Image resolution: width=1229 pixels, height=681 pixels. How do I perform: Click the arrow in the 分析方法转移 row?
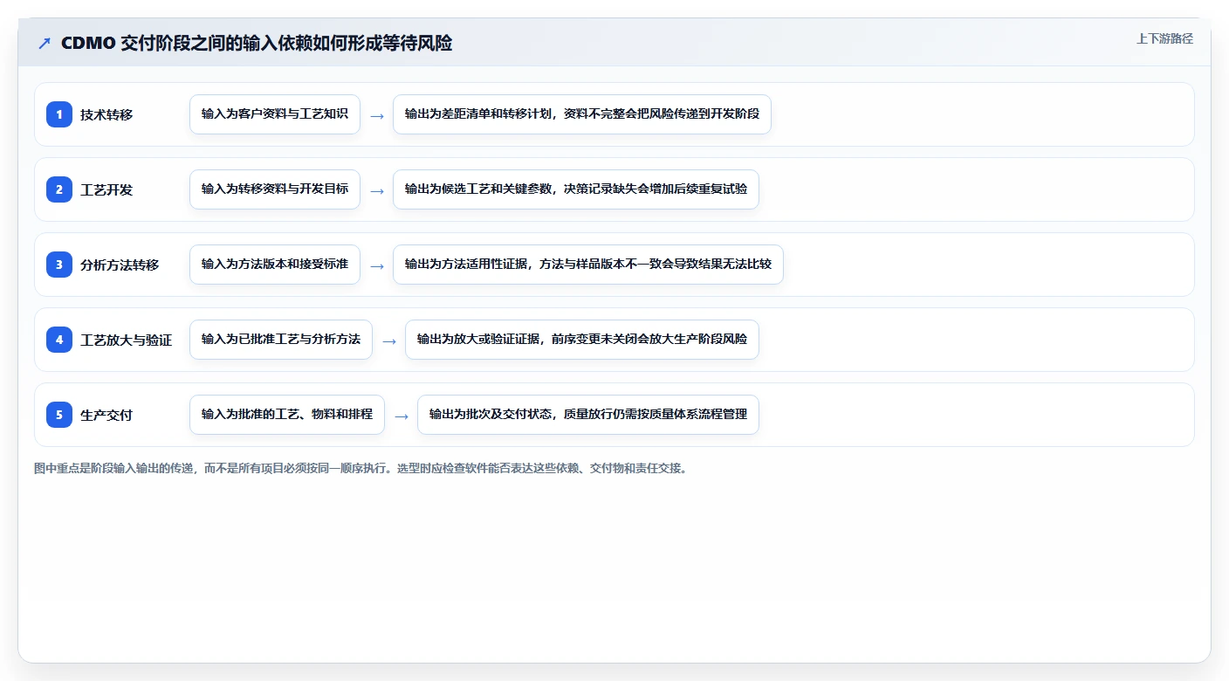[x=377, y=265]
